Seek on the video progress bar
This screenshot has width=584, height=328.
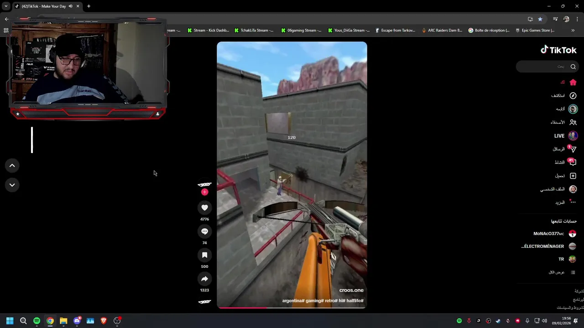(x=292, y=308)
